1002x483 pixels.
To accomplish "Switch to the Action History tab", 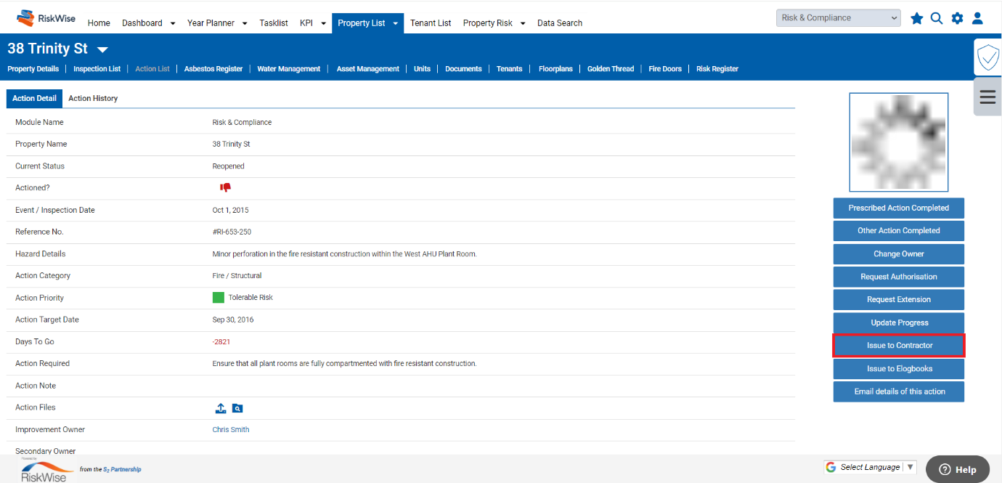I will click(x=93, y=98).
